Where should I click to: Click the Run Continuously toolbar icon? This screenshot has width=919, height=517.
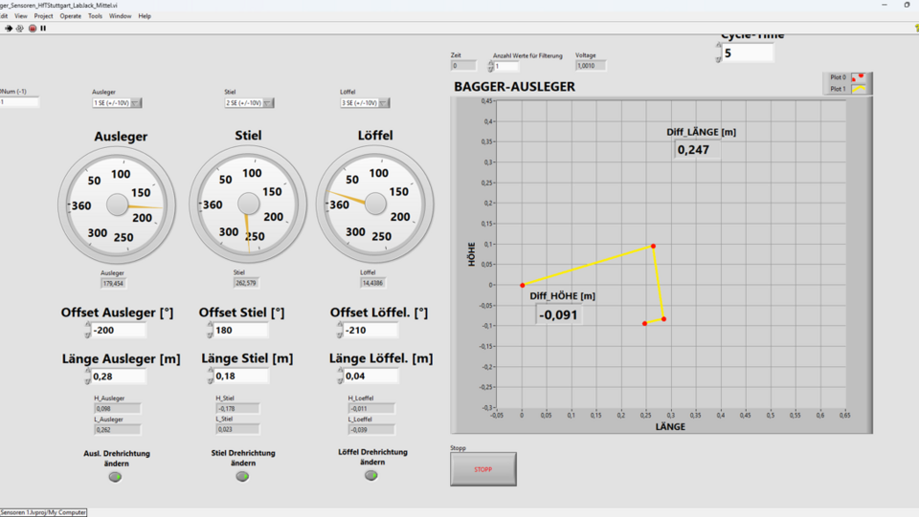pos(20,28)
